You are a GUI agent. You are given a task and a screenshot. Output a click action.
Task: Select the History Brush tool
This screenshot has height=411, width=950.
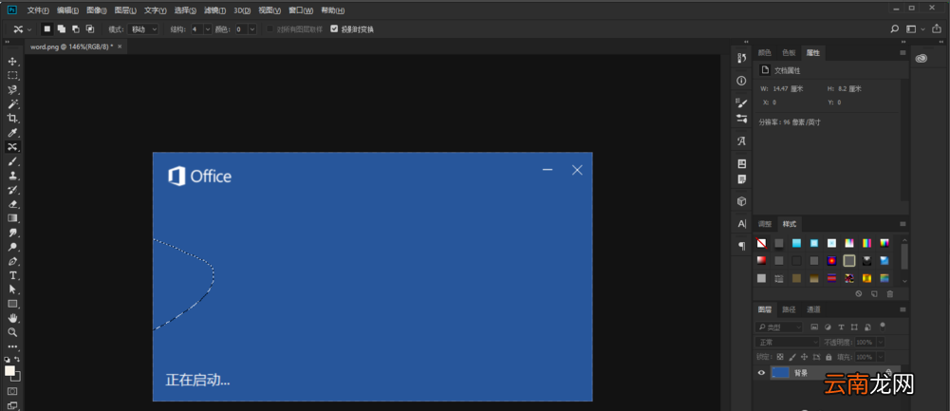click(12, 190)
